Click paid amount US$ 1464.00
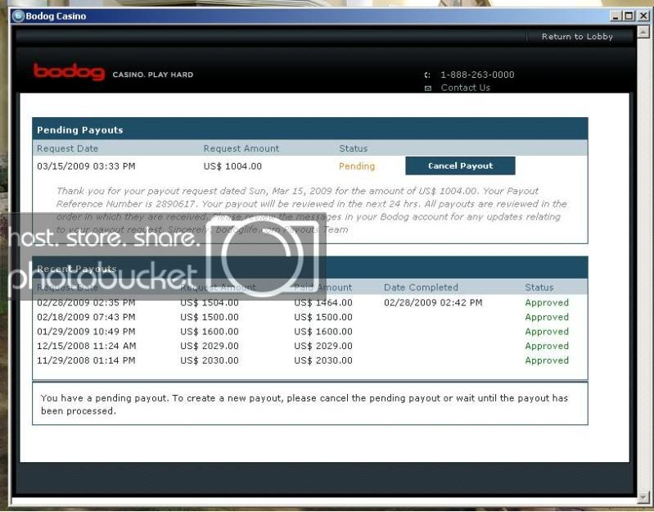Image resolution: width=654 pixels, height=512 pixels. point(323,302)
